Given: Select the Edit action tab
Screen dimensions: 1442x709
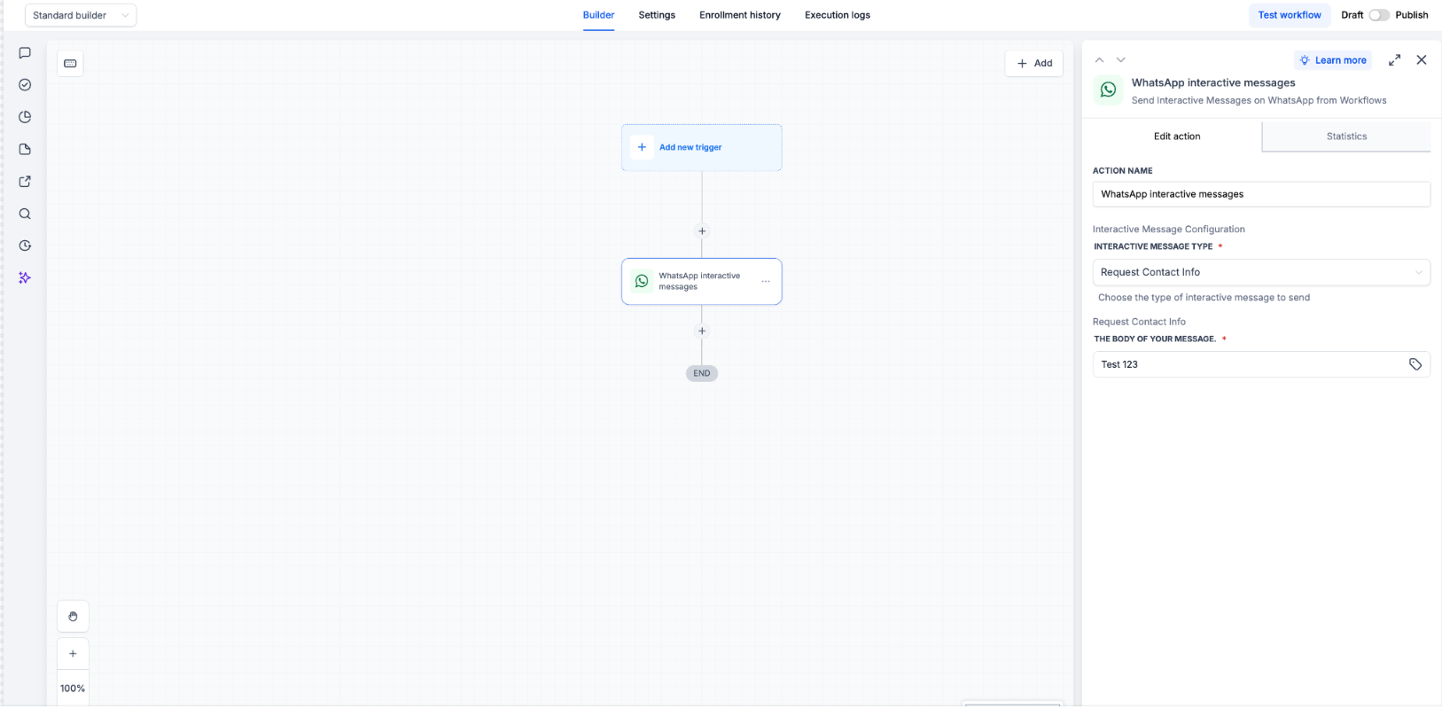Looking at the screenshot, I should pos(1177,136).
